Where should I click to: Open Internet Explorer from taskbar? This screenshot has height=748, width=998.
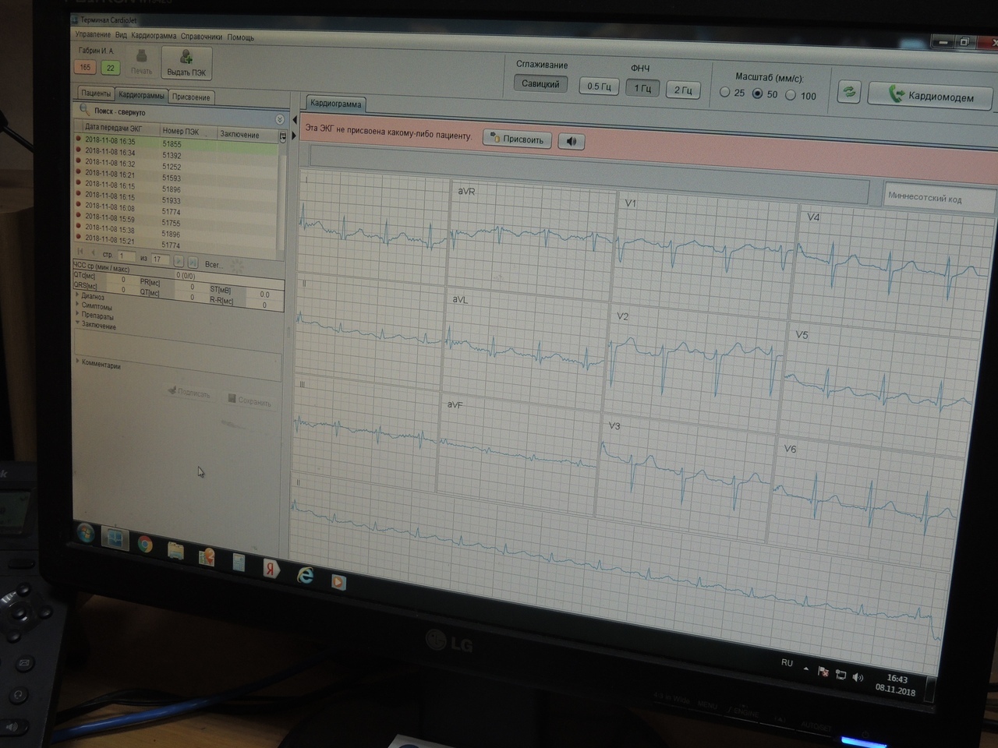click(x=305, y=576)
